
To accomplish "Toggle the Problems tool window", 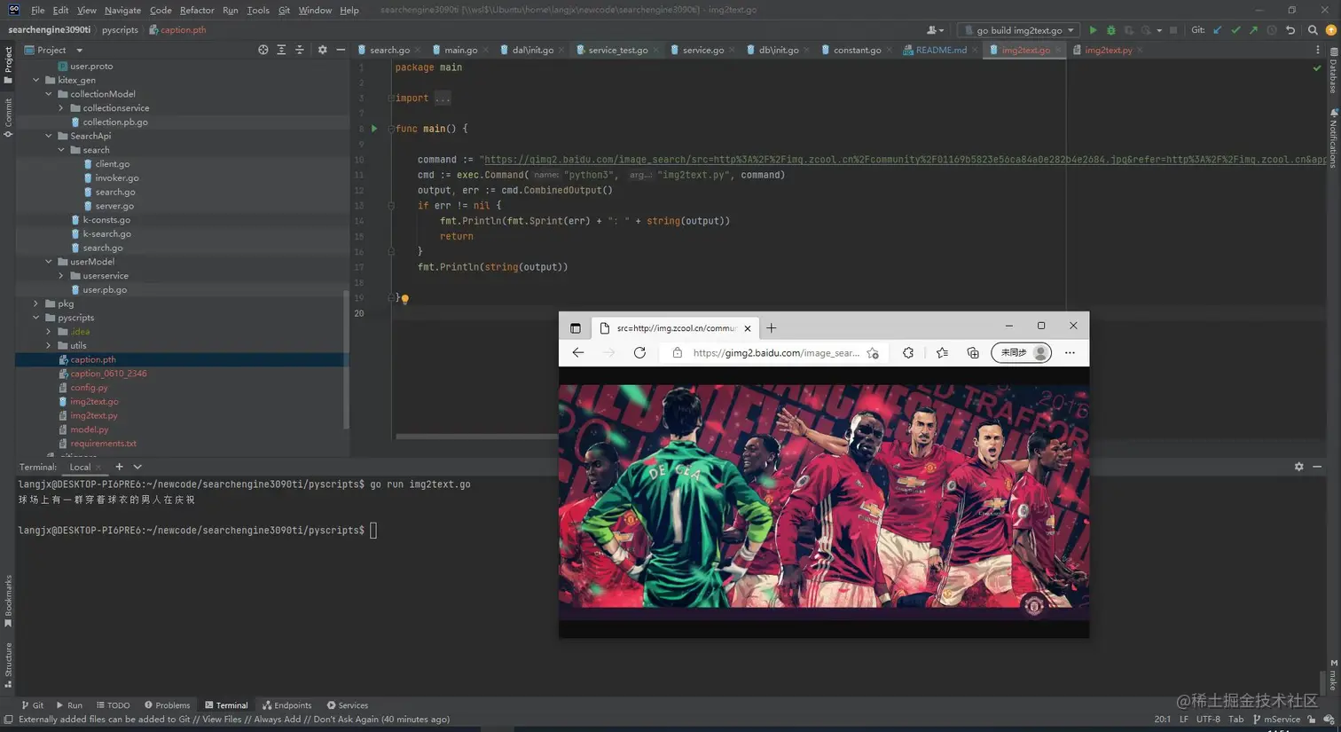I will point(168,705).
